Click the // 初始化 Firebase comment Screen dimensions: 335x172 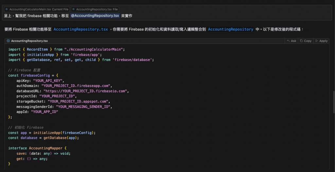(26, 127)
